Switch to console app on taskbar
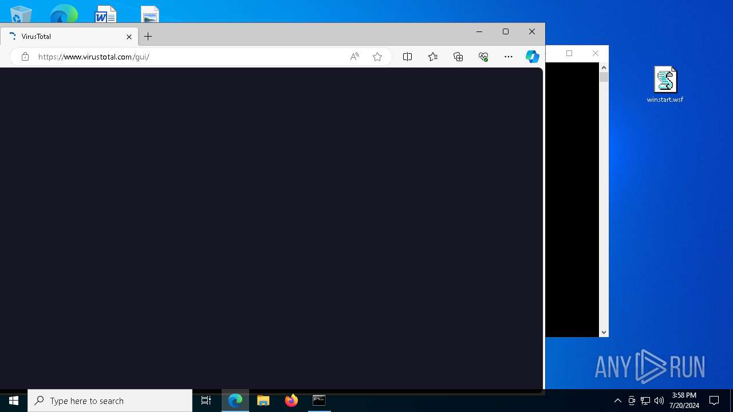Viewport: 733px width, 412px height. pyautogui.click(x=319, y=401)
